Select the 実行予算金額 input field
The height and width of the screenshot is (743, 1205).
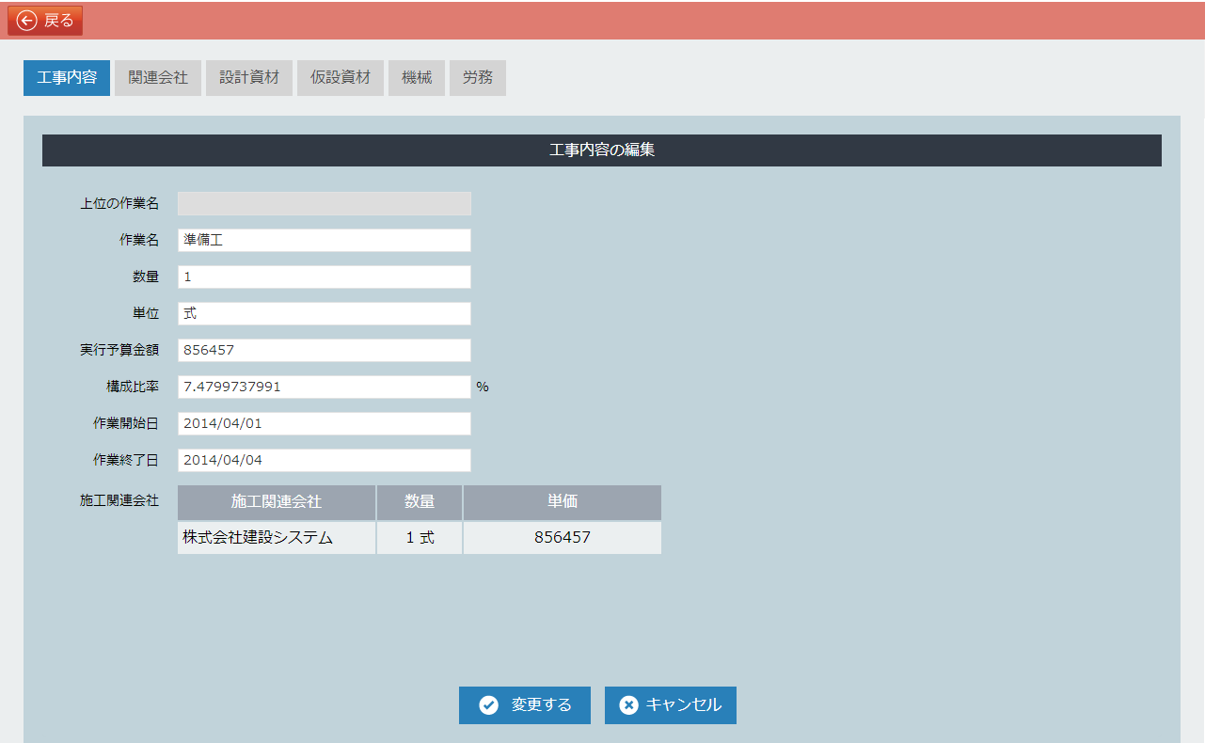[x=325, y=351]
